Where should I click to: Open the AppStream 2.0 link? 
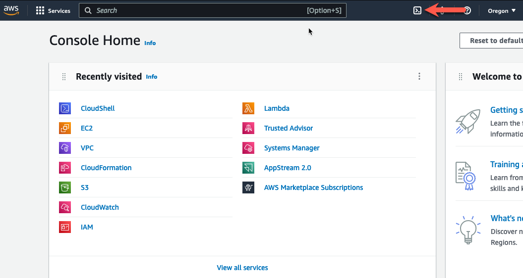[x=288, y=168]
